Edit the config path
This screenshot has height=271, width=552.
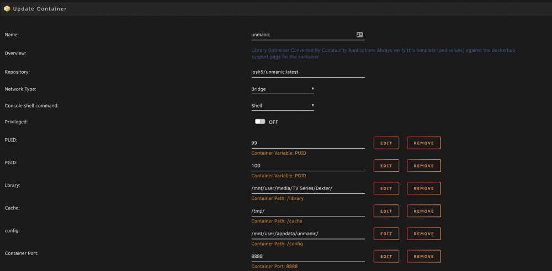click(x=386, y=234)
